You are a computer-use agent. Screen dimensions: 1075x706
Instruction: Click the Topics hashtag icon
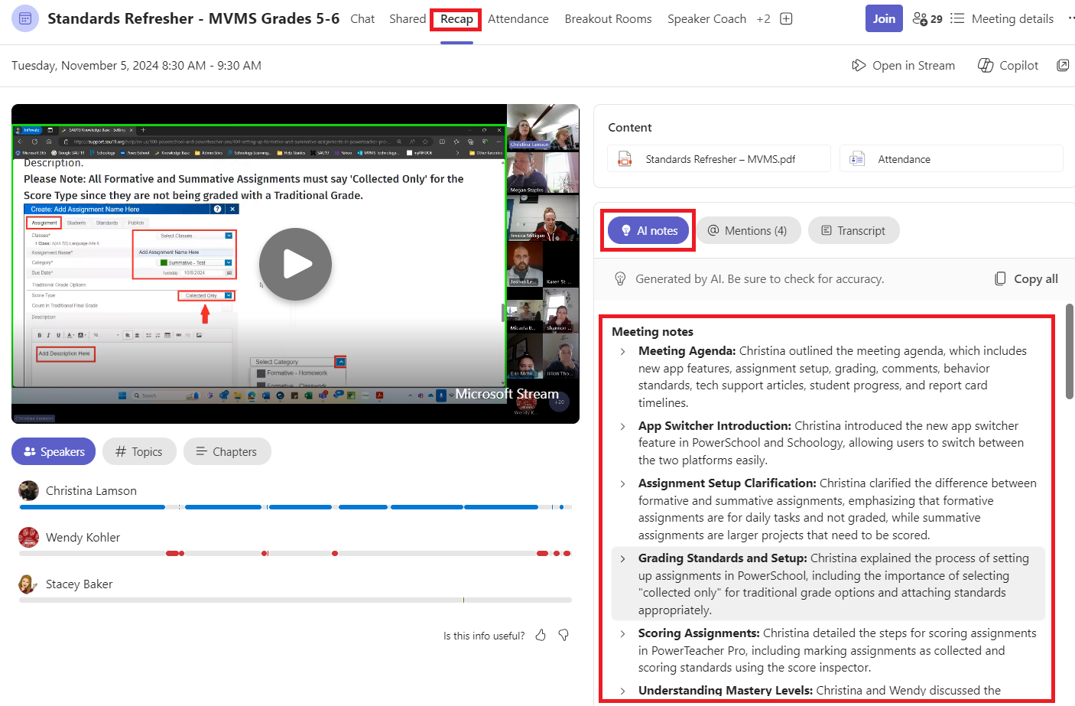(x=121, y=451)
